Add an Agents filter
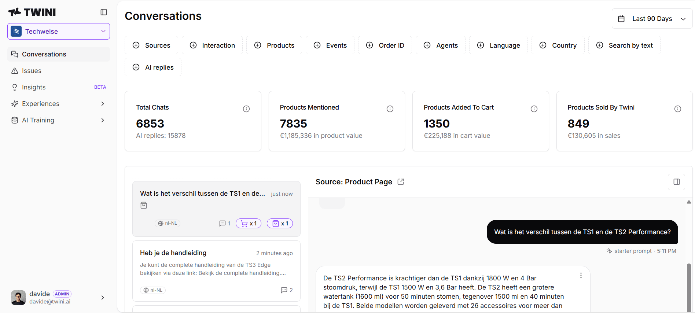 pos(441,45)
